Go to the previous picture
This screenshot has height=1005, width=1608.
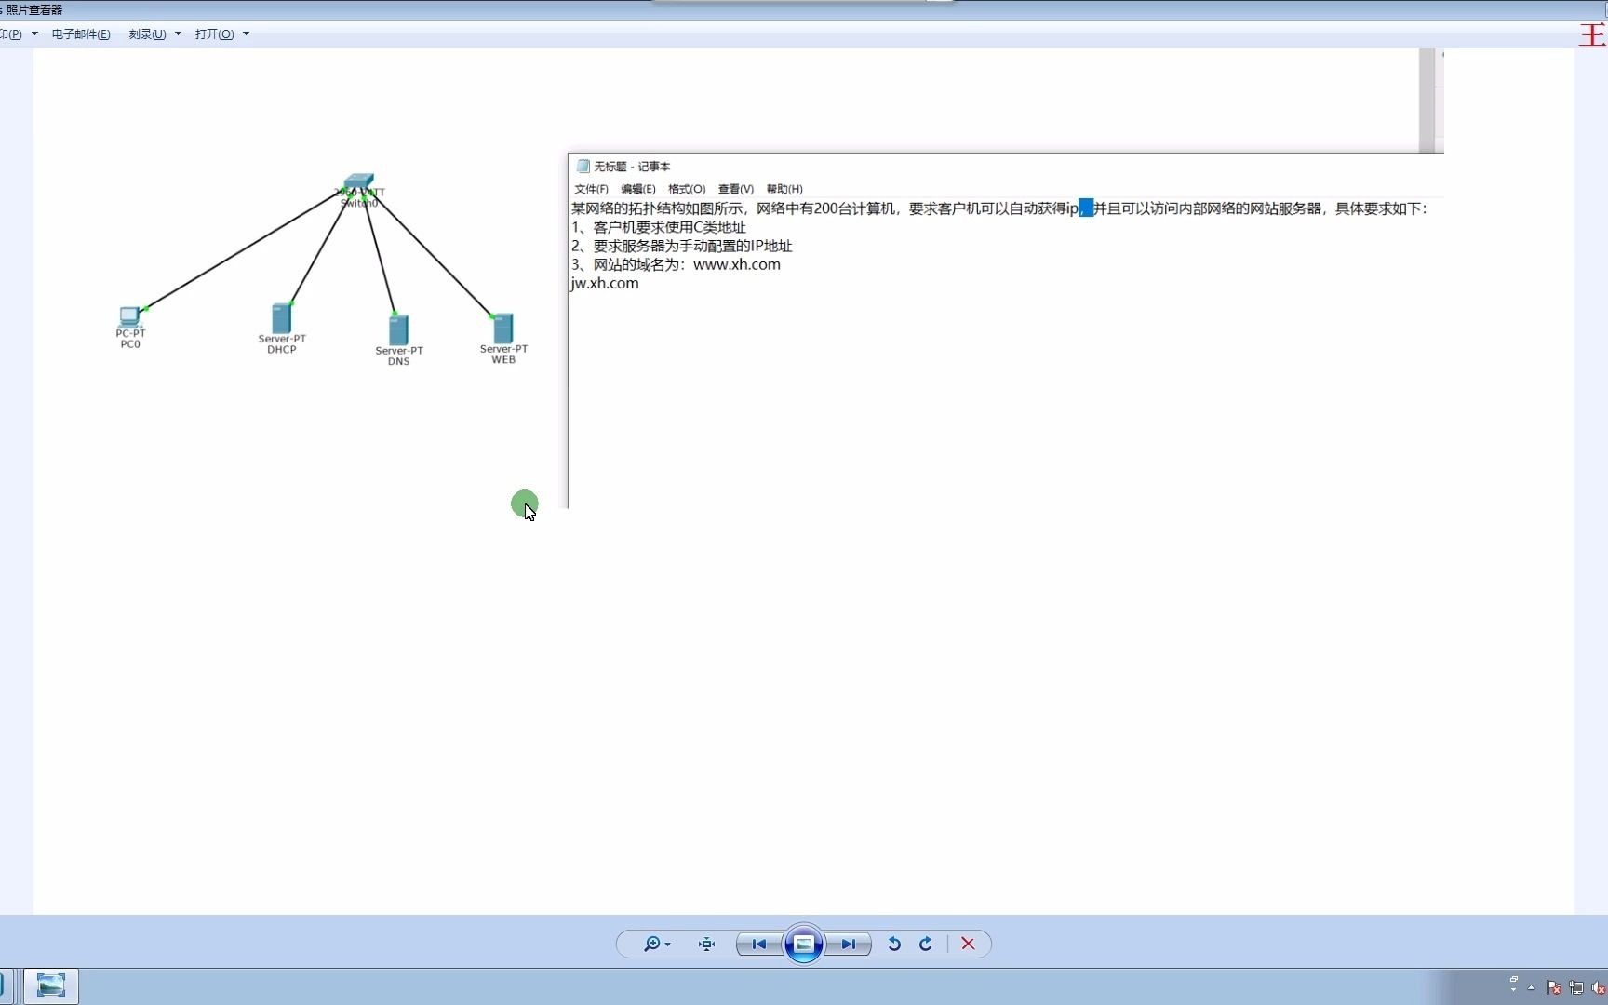pos(759,944)
